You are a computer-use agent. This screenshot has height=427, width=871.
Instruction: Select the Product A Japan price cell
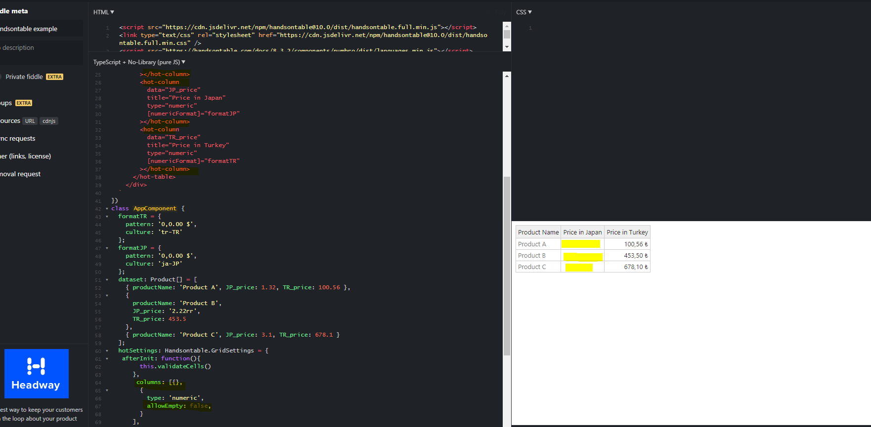[583, 244]
